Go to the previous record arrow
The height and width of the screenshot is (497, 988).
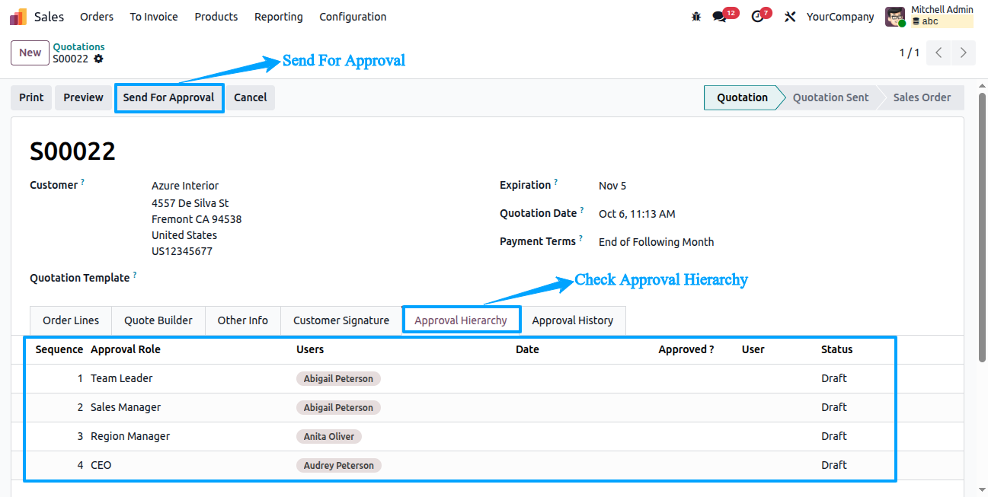[x=939, y=53]
